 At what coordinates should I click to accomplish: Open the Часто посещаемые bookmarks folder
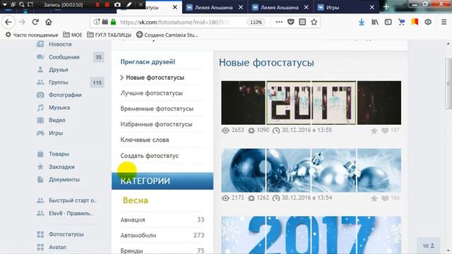32,35
